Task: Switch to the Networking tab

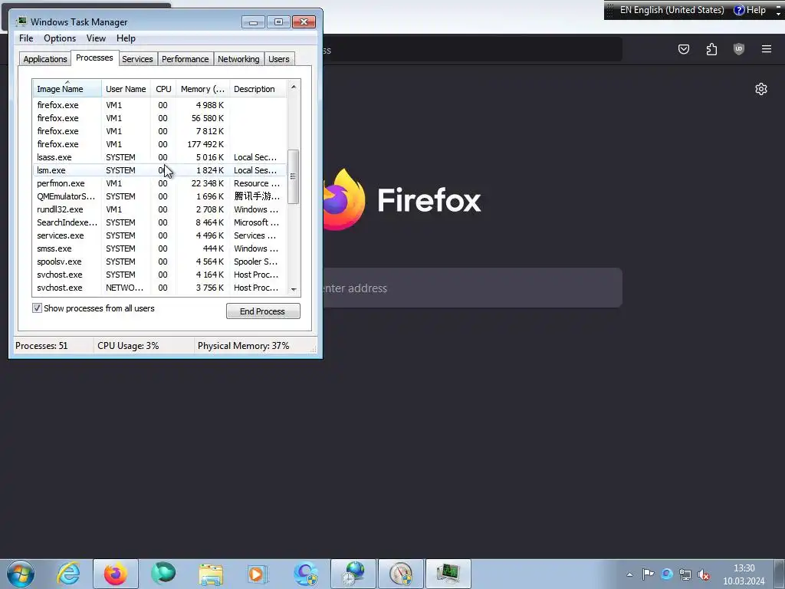Action: (238, 59)
